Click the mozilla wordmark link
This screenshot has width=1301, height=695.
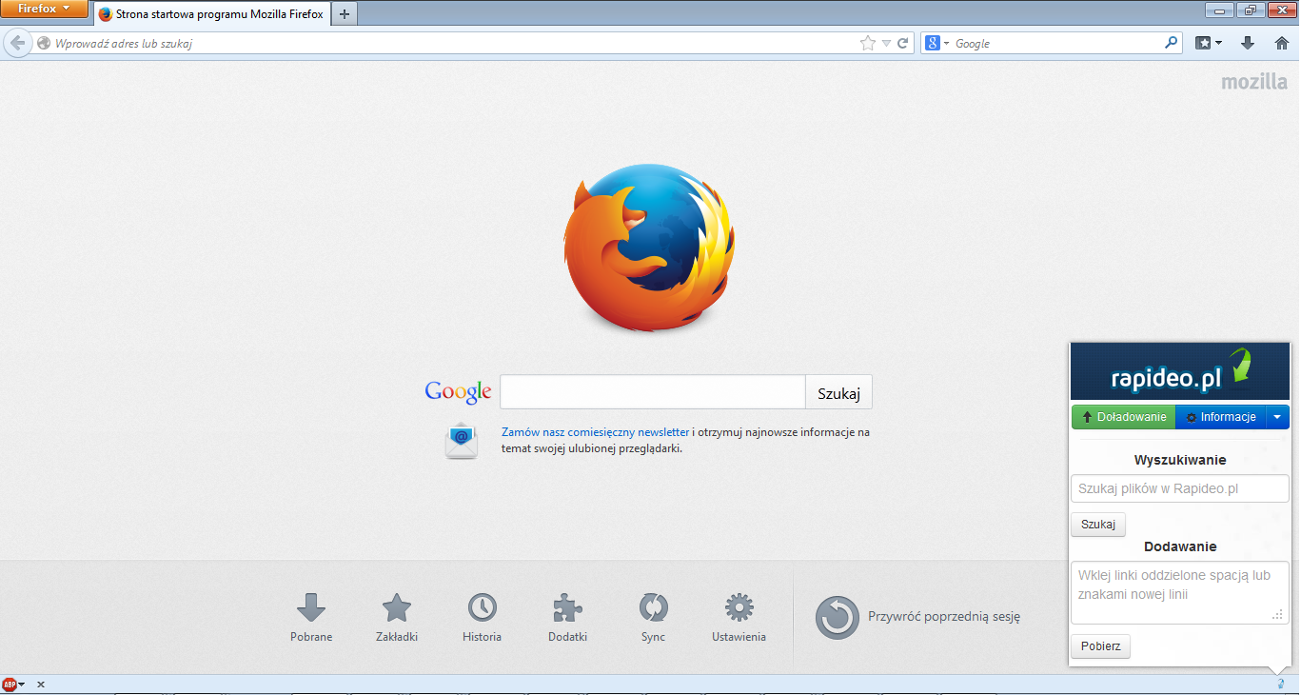pos(1254,82)
